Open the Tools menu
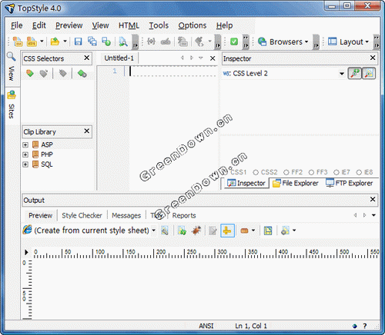 click(x=159, y=25)
